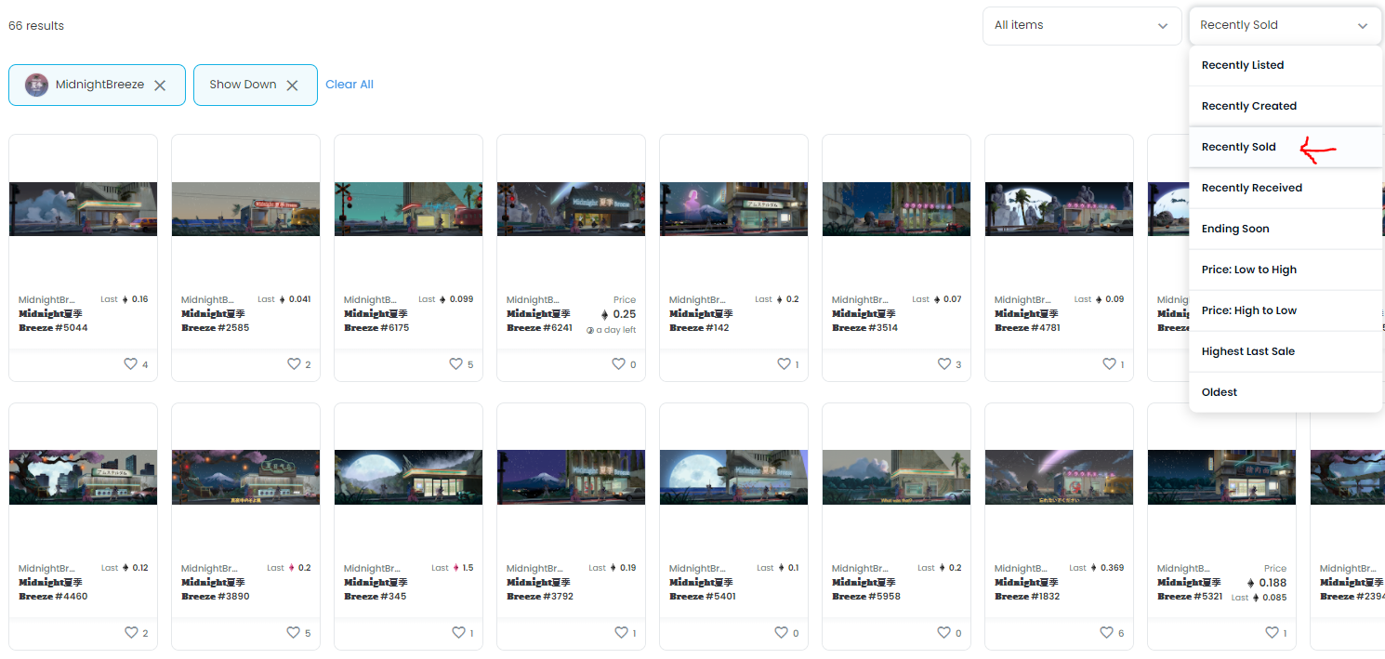Click the MidnightBreeze collection avatar icon
Viewport: 1385px width, 659px height.
click(36, 85)
